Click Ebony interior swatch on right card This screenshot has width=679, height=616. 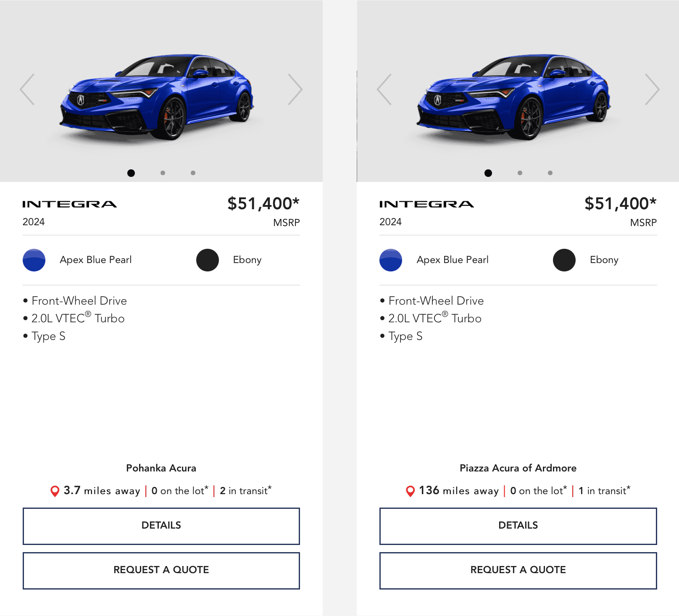pyautogui.click(x=564, y=260)
